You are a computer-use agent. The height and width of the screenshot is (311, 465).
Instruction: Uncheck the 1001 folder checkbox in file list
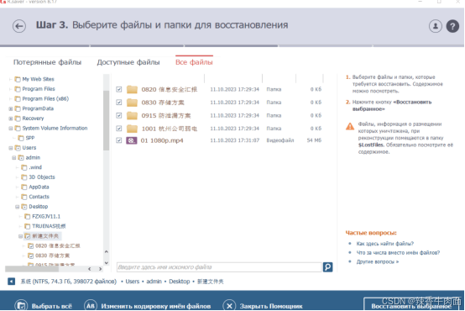[x=119, y=129]
